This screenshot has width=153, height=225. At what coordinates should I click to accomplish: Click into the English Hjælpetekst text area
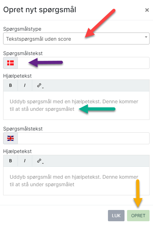pyautogui.click(x=76, y=181)
